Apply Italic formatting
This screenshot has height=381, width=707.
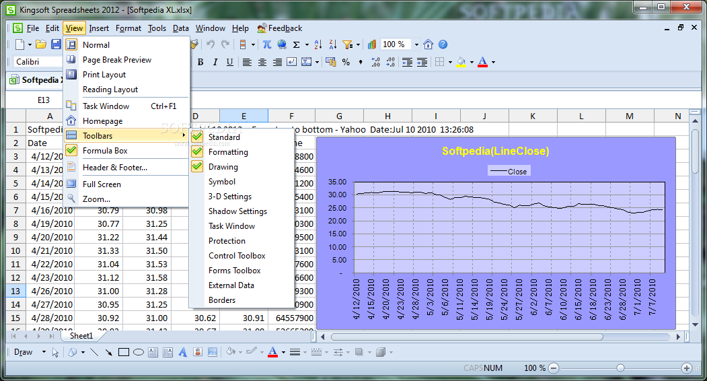point(215,63)
